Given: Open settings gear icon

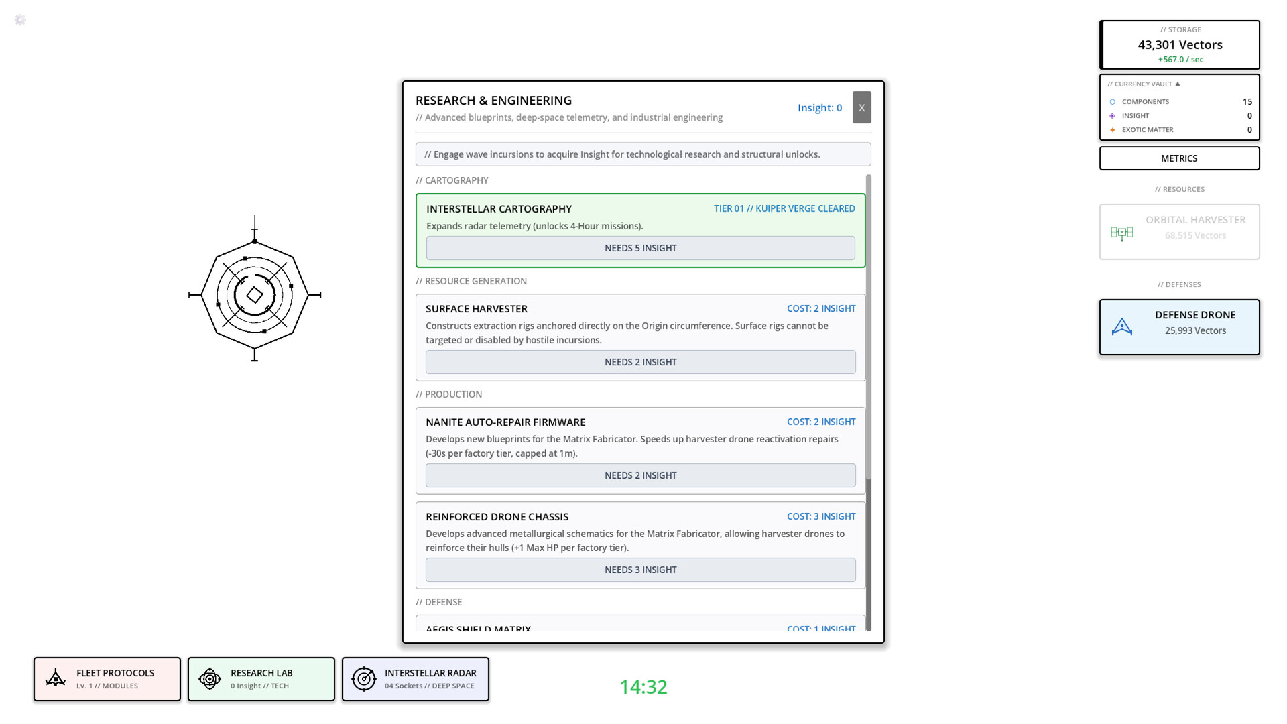Looking at the screenshot, I should (20, 20).
